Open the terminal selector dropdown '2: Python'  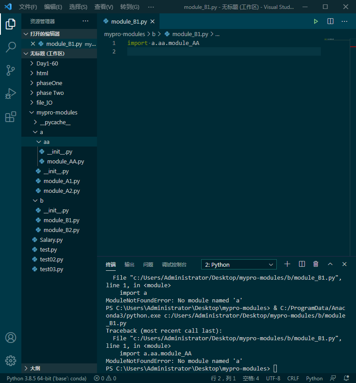click(x=239, y=265)
